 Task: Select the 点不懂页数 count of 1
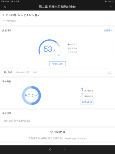point(82,89)
